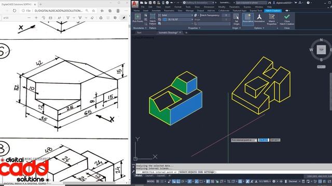Open a new Edge browser tab
This screenshot has height=186, width=332.
point(40,4)
